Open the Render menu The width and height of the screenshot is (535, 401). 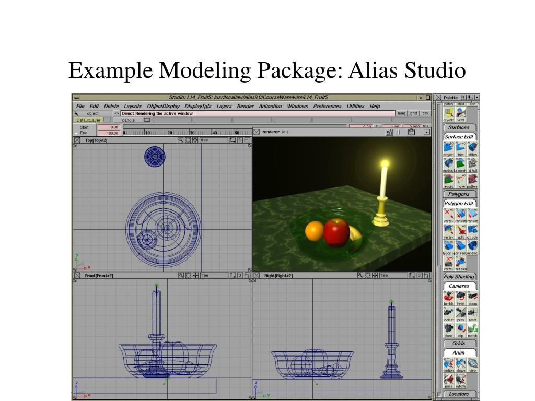click(246, 106)
